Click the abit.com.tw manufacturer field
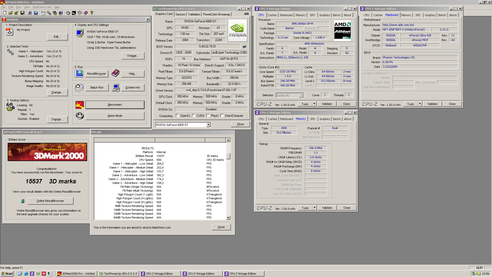This screenshot has width=492, height=277. point(420,25)
